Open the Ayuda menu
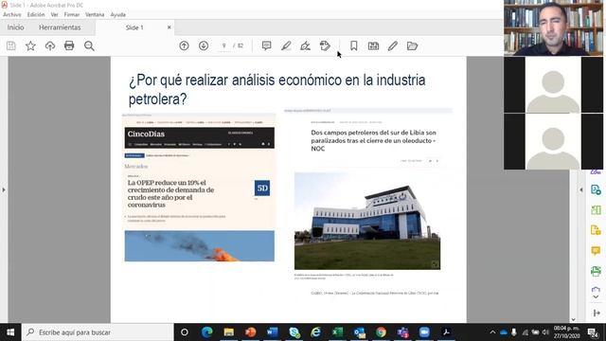606x341 pixels. pyautogui.click(x=117, y=15)
